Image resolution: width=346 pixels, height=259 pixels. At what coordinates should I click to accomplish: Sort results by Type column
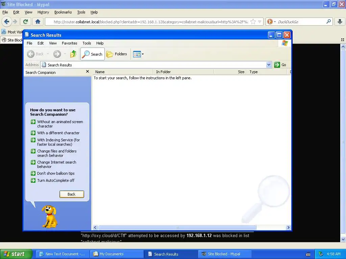click(x=267, y=72)
